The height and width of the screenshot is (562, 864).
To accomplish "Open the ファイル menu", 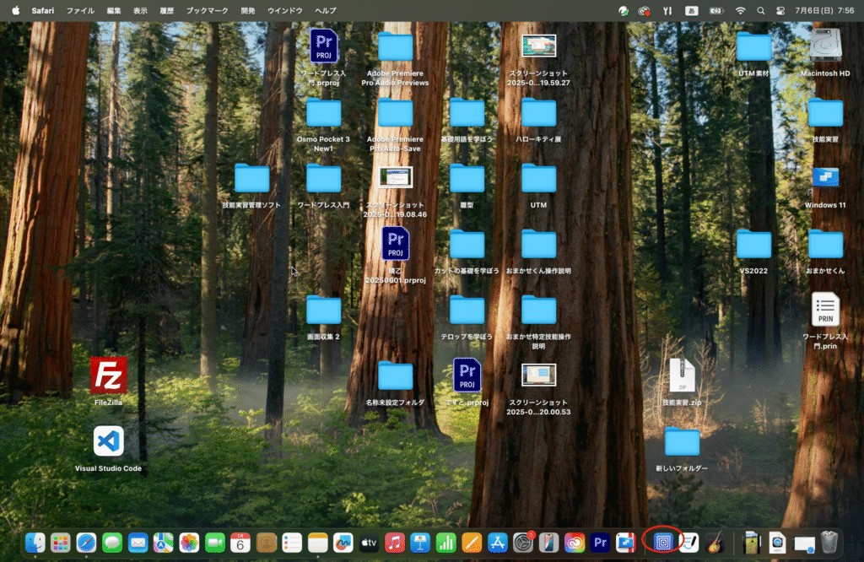I will [x=80, y=11].
